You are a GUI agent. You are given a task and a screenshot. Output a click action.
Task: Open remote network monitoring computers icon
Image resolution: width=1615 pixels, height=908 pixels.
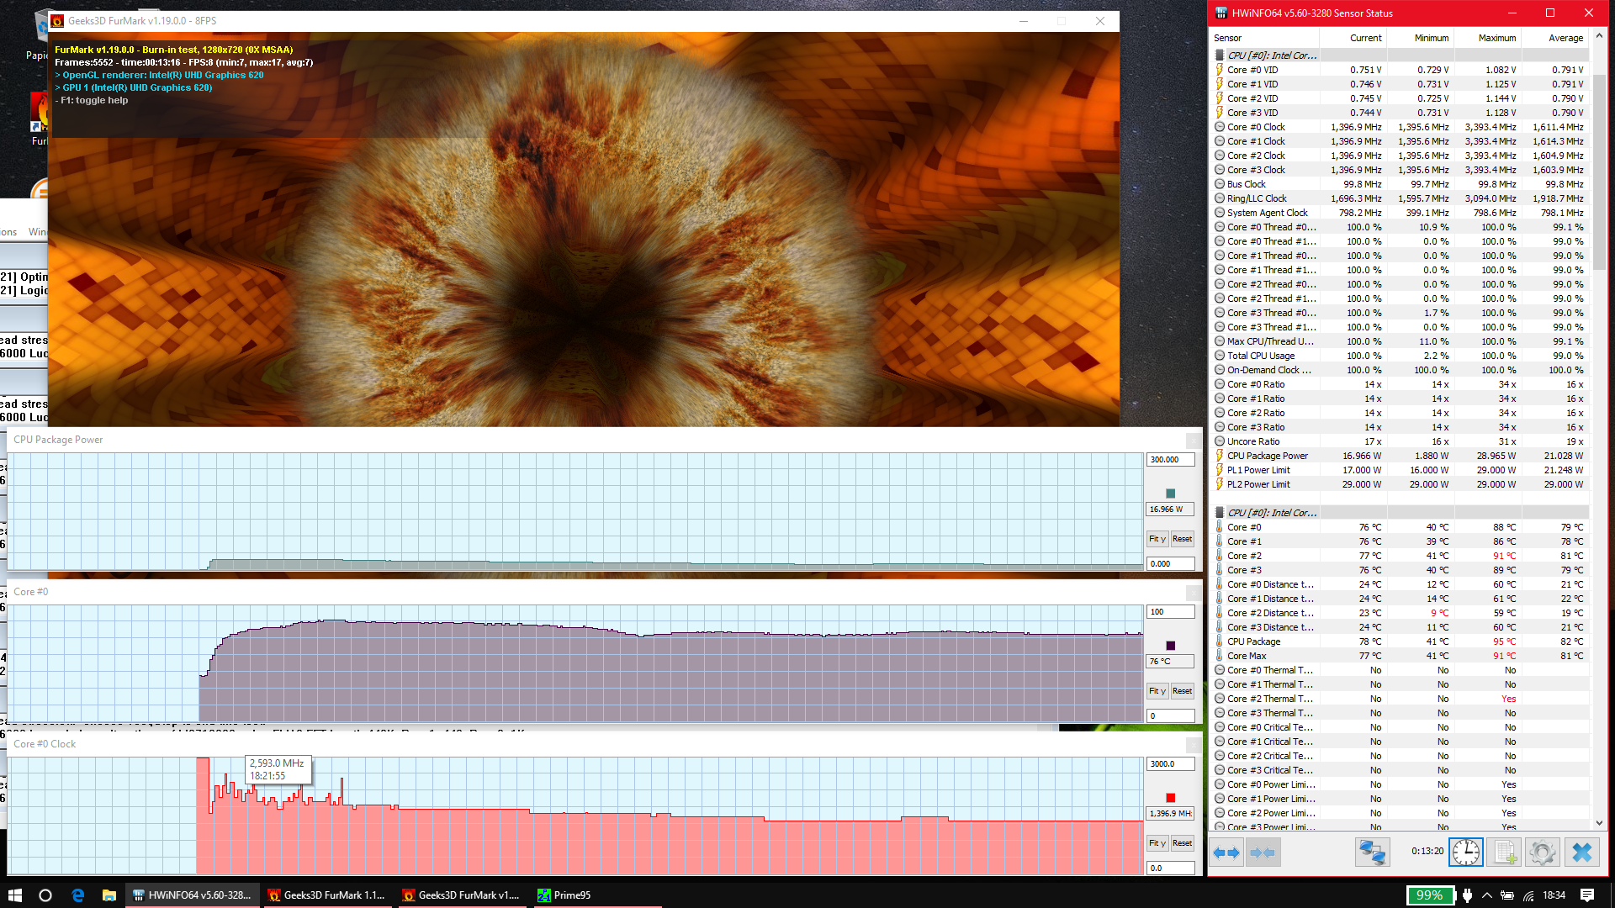coord(1372,853)
